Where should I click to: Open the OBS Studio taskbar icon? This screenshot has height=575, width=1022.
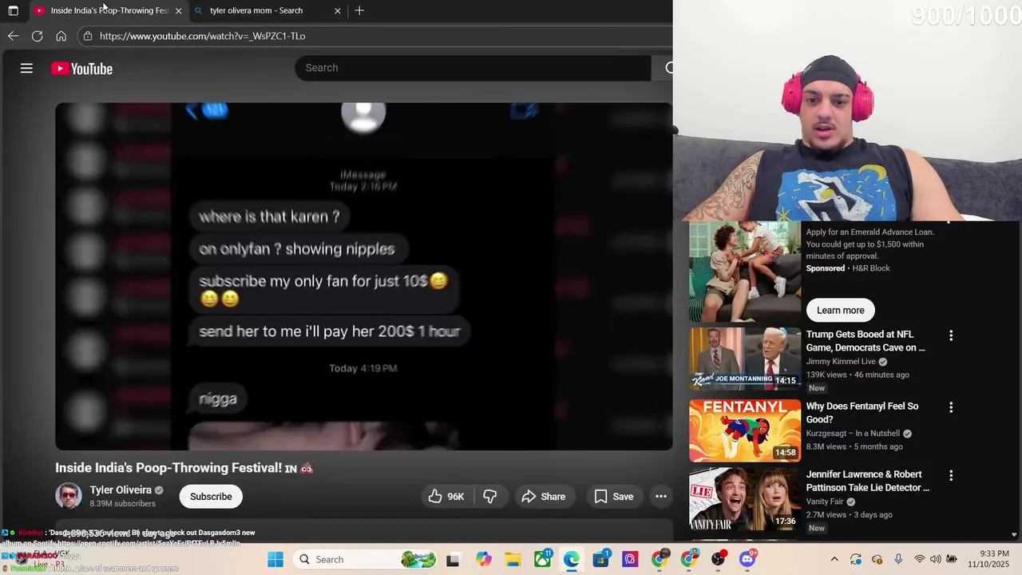(718, 559)
